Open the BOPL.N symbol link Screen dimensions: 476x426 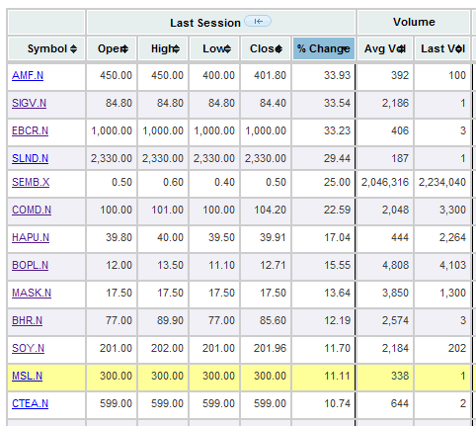point(30,265)
